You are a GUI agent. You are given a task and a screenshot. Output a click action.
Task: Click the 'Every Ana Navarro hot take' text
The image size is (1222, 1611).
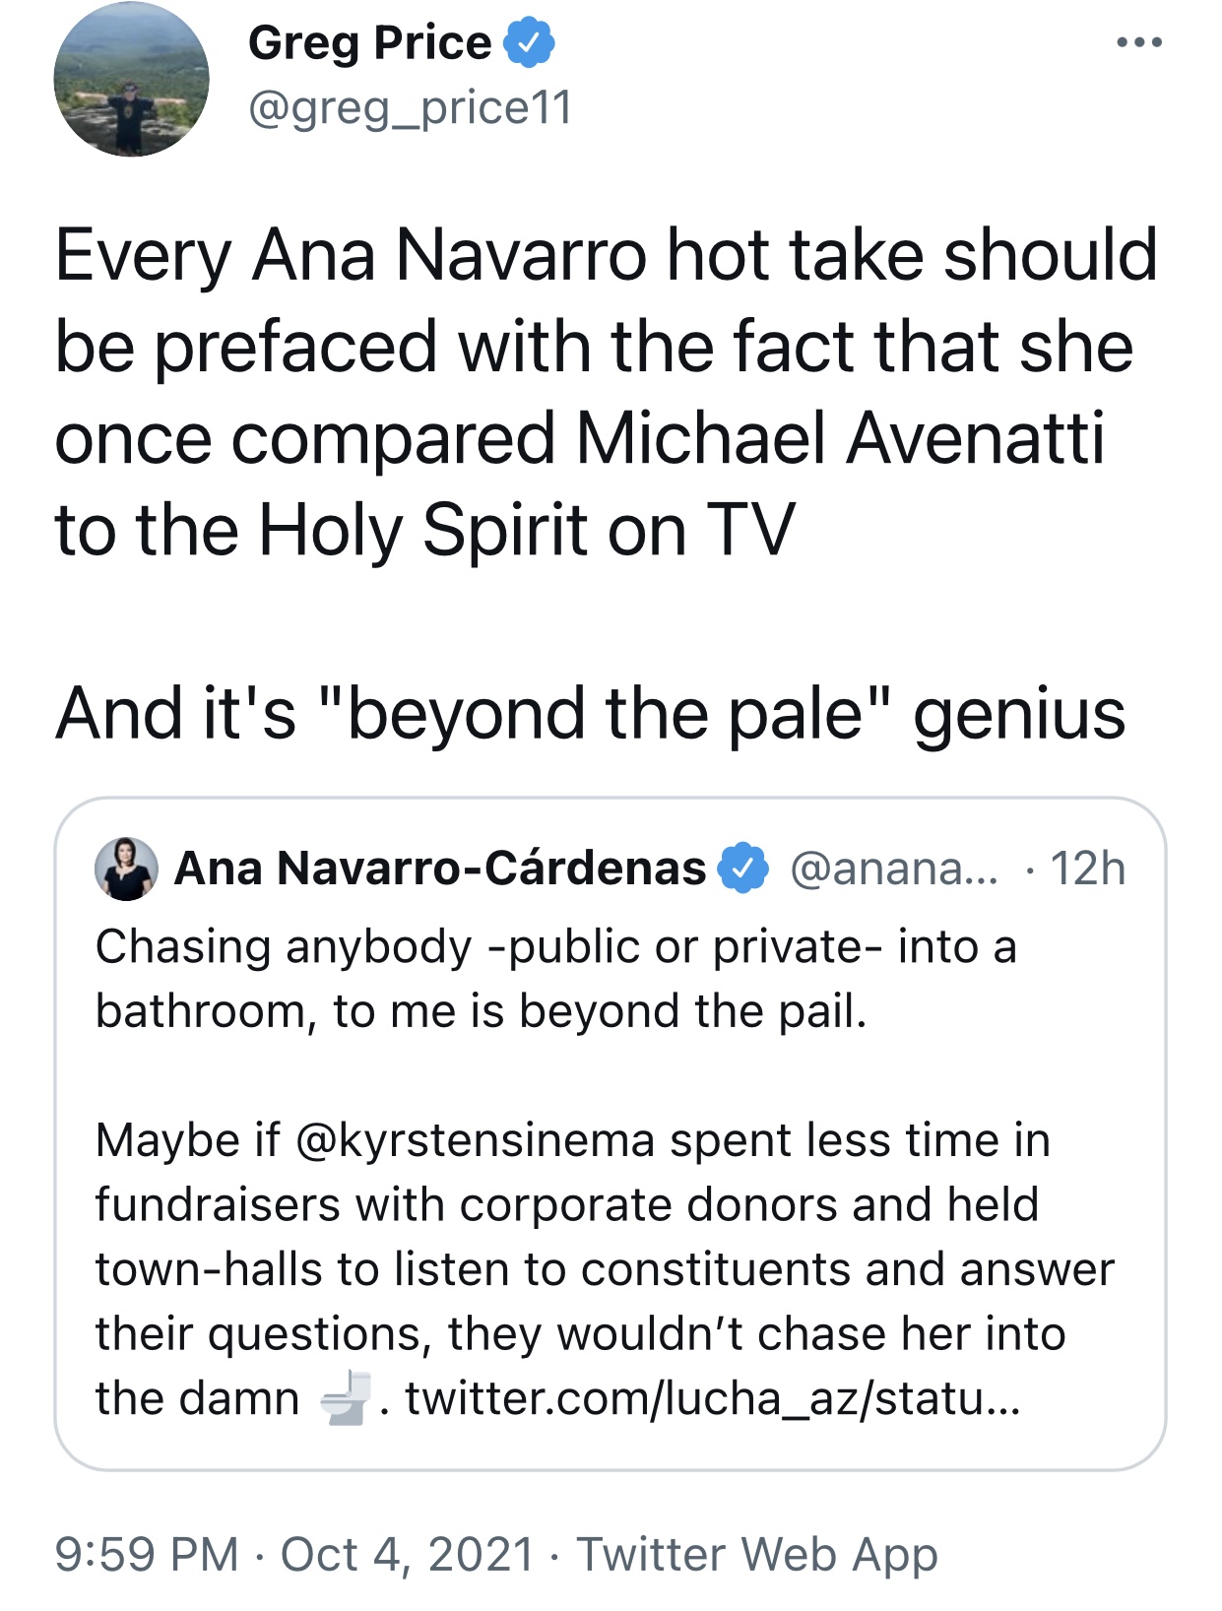click(605, 256)
